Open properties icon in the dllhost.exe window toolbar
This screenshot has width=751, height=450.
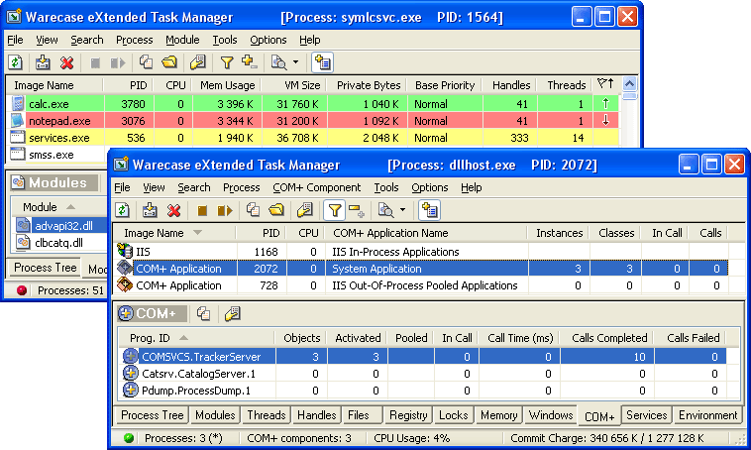304,210
